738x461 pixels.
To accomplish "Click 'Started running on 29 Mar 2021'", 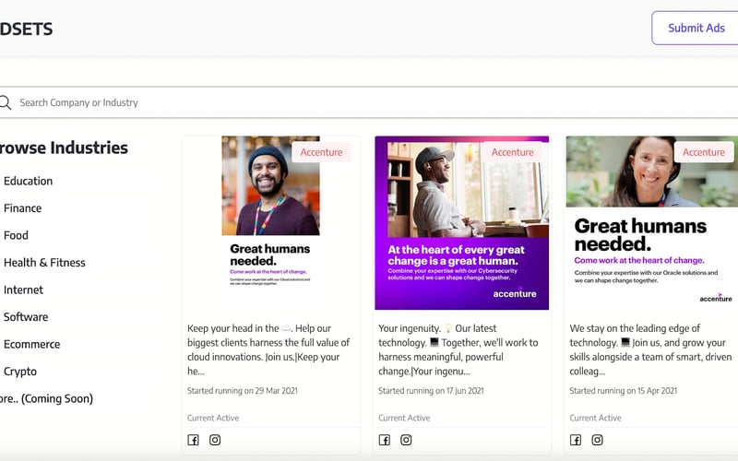I will 243,391.
